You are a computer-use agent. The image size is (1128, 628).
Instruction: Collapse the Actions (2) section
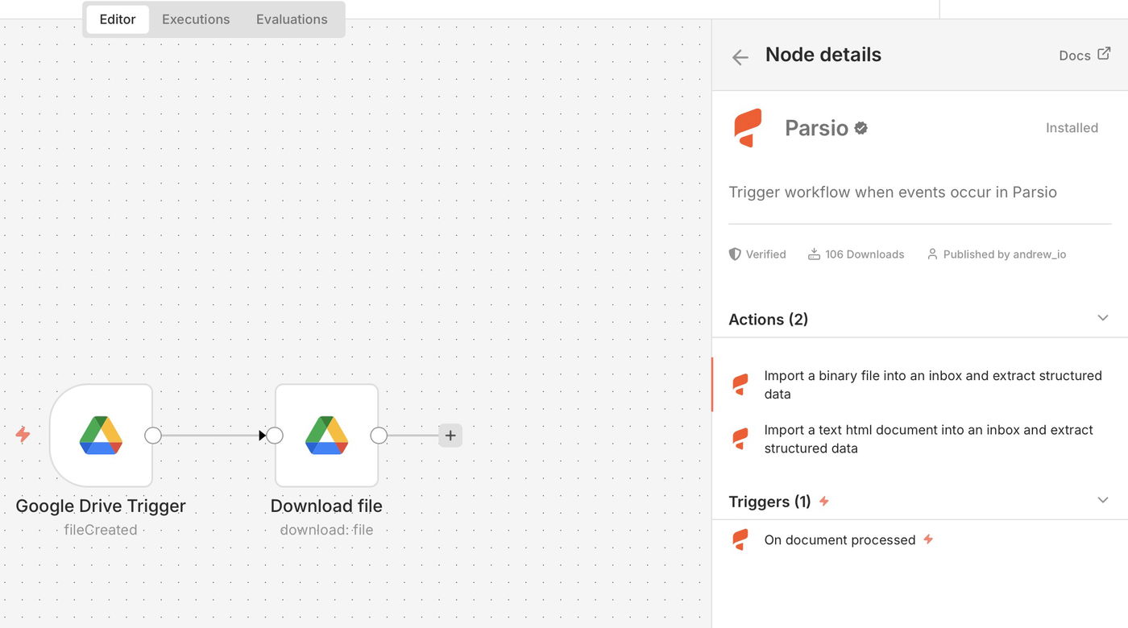[1103, 318]
